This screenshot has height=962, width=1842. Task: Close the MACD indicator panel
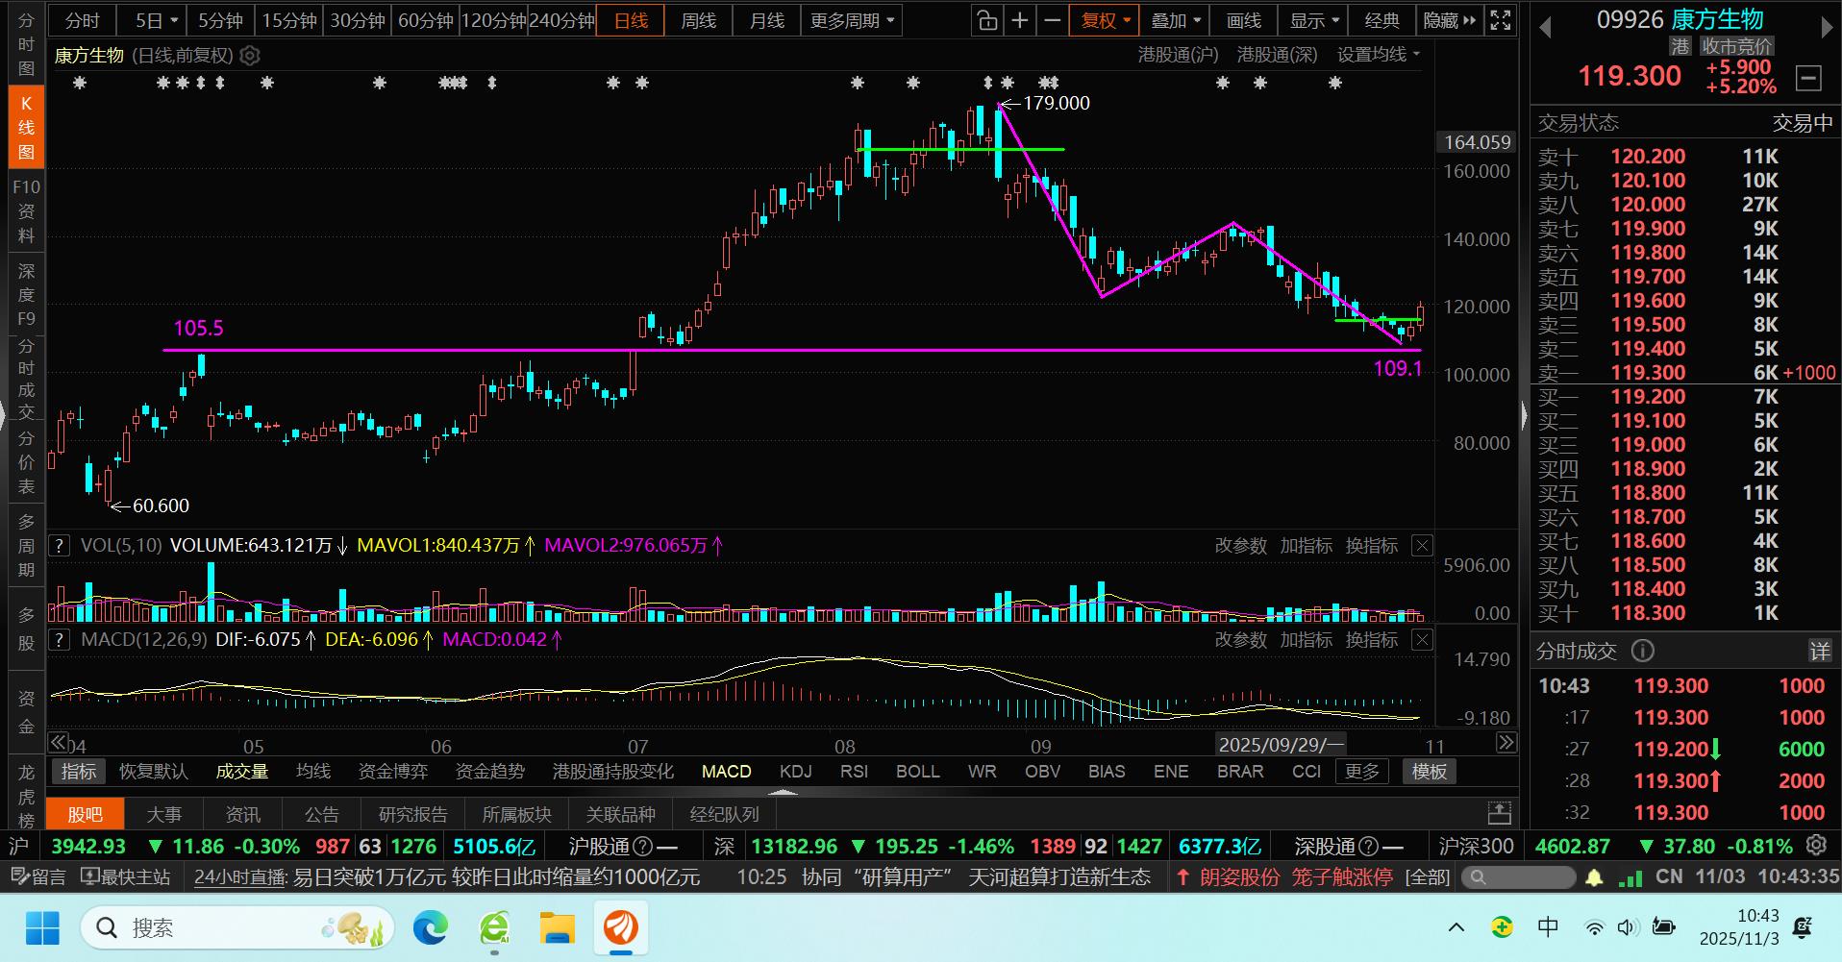1422,640
